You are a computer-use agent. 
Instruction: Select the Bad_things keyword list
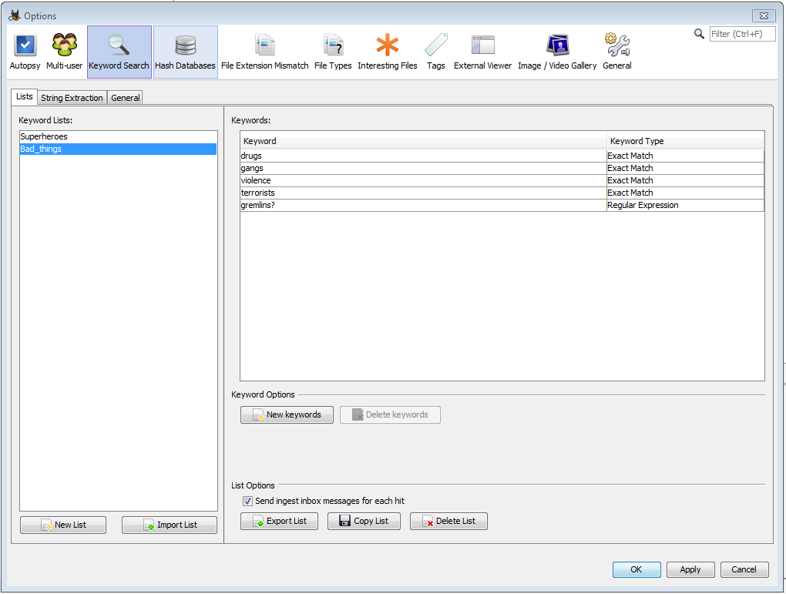119,149
